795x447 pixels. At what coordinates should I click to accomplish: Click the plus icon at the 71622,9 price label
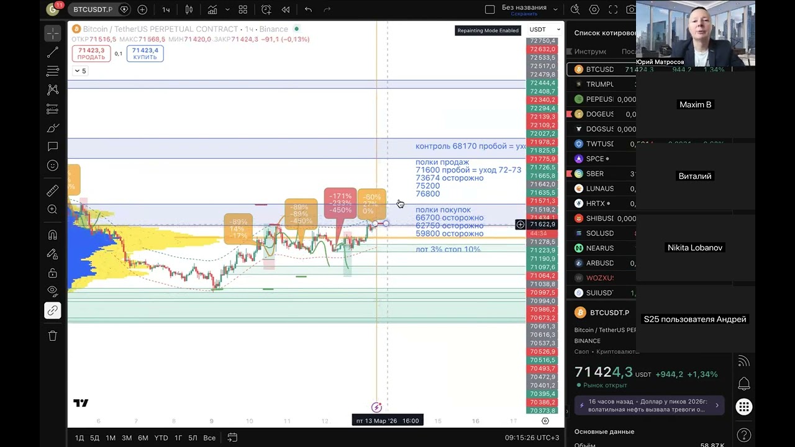coord(520,224)
